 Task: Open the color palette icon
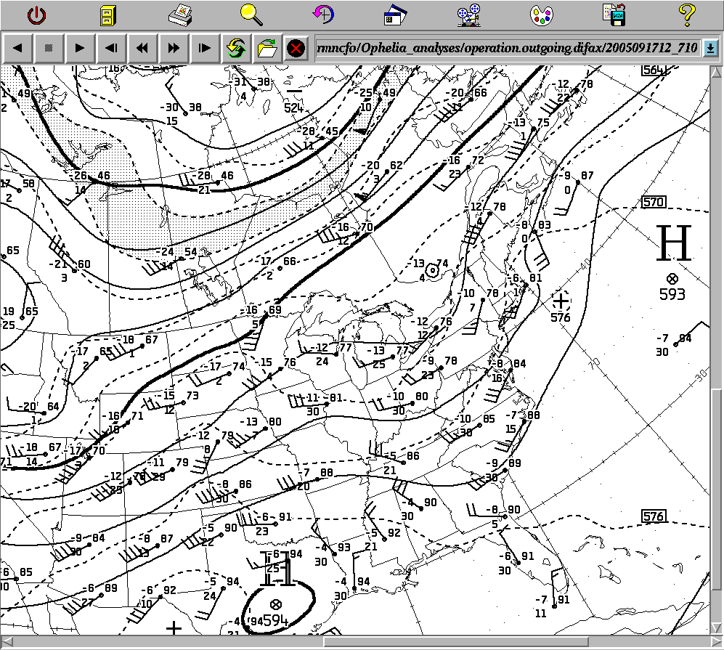tap(541, 15)
